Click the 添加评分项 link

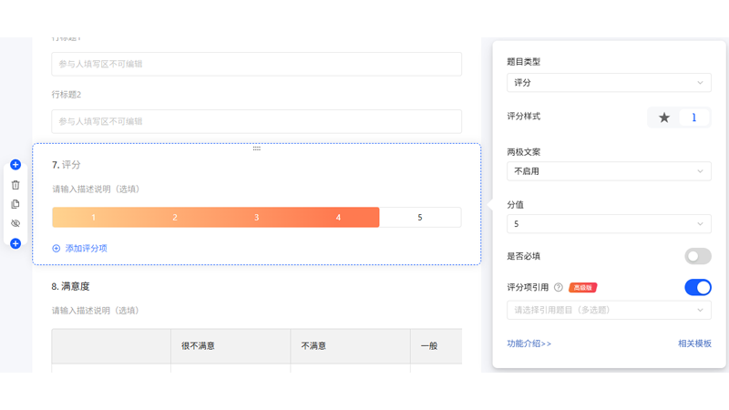[x=86, y=249]
